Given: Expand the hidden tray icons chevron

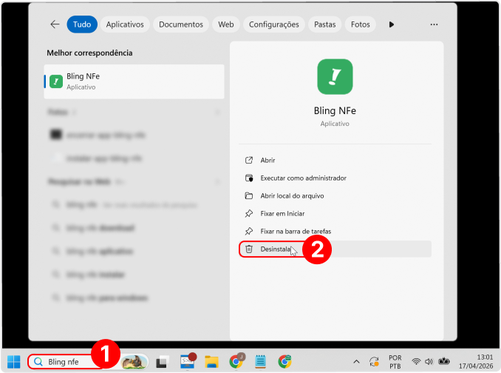Looking at the screenshot, I should [356, 362].
